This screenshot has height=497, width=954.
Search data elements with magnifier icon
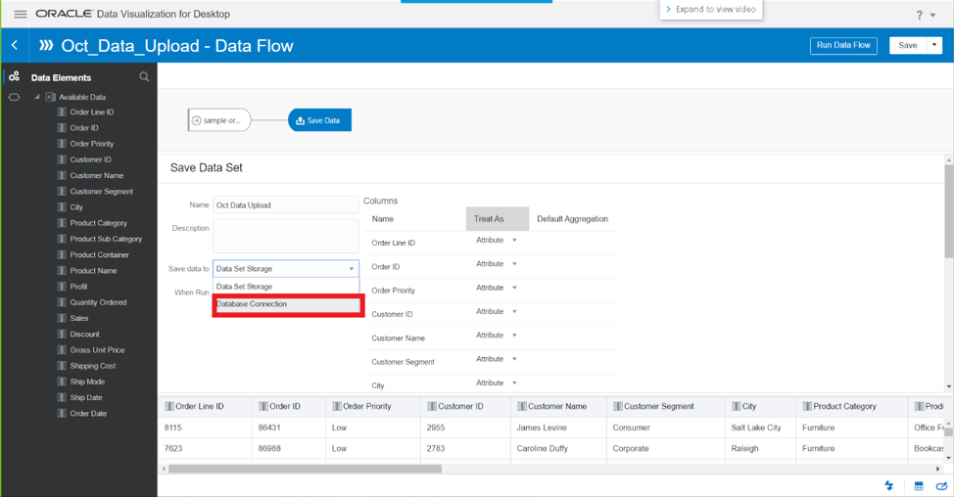pos(144,76)
